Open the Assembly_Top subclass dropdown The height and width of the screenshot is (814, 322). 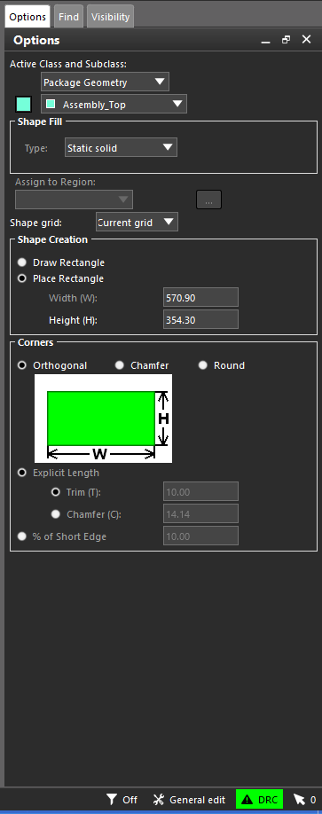pyautogui.click(x=114, y=105)
